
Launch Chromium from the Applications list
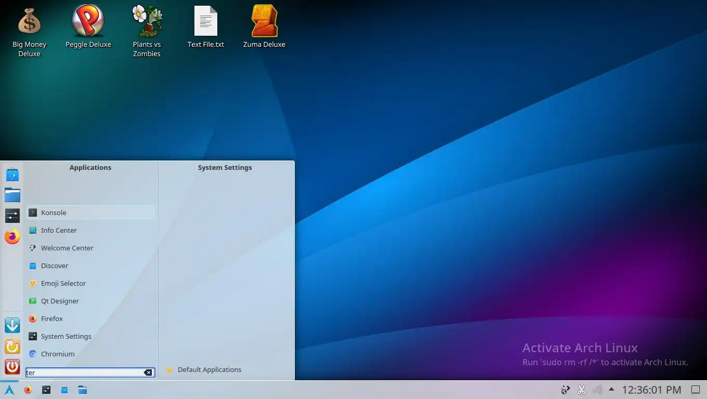pos(90,354)
